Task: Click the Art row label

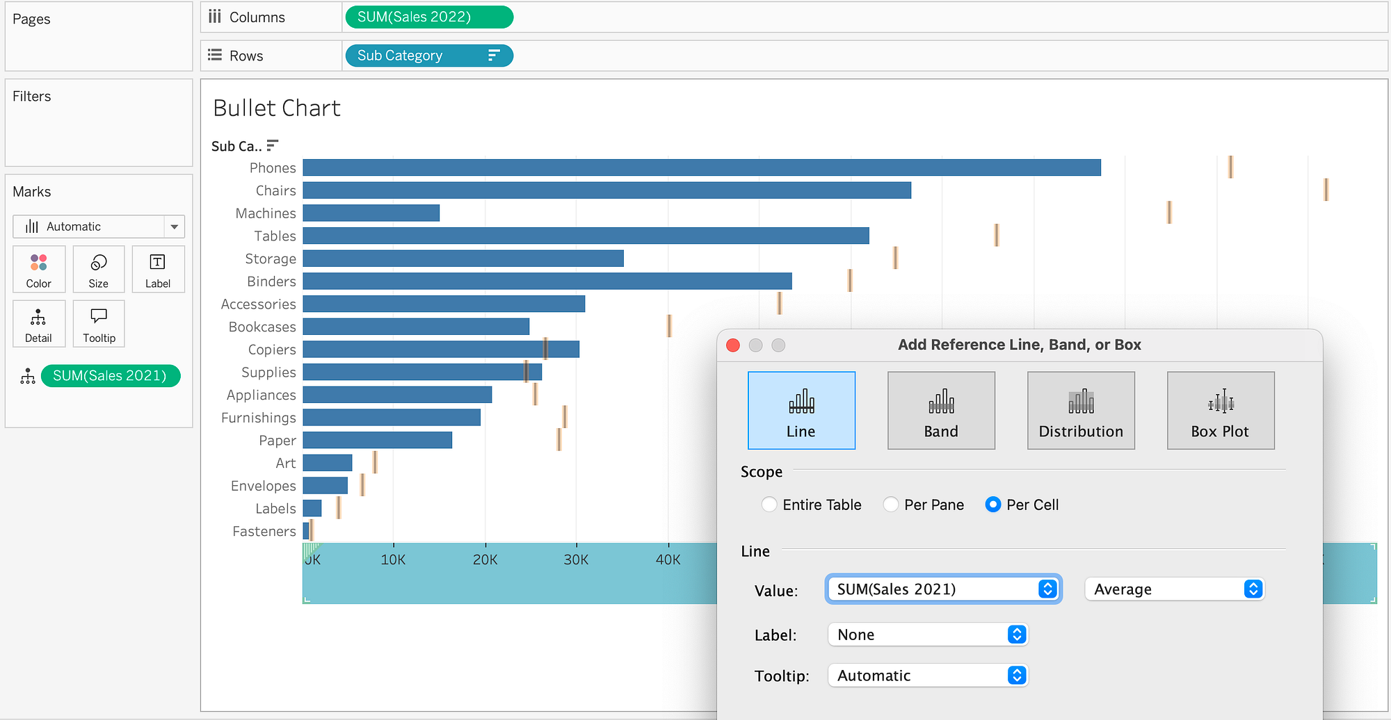Action: pyautogui.click(x=286, y=463)
